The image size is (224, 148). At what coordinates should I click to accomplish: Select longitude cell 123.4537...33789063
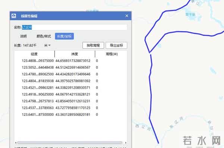point(38,108)
